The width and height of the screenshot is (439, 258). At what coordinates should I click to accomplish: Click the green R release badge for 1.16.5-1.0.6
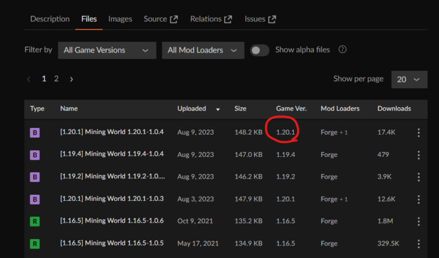tap(35, 221)
